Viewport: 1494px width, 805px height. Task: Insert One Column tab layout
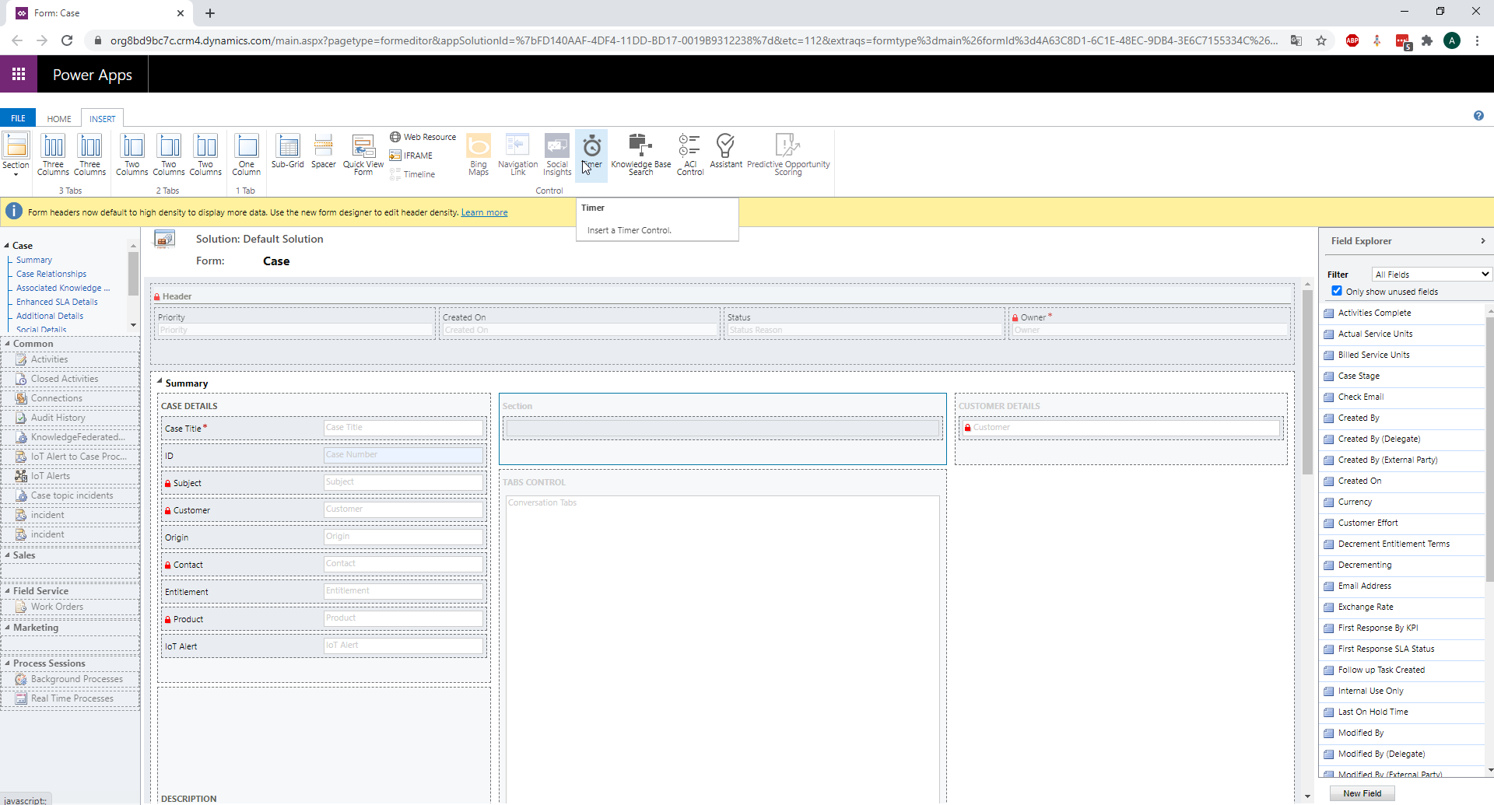(247, 153)
